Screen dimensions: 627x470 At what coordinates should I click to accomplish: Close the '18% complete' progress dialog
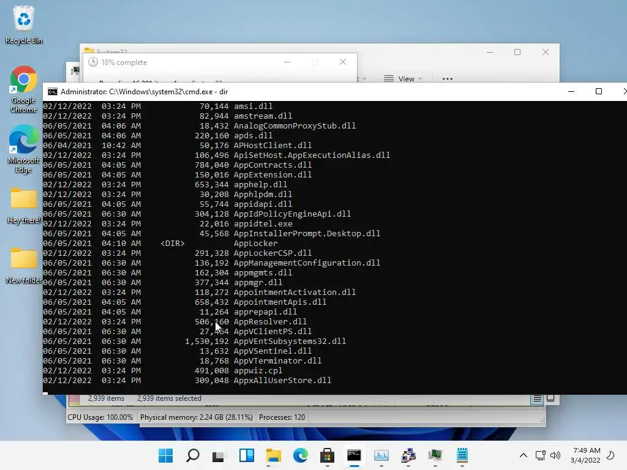point(343,62)
